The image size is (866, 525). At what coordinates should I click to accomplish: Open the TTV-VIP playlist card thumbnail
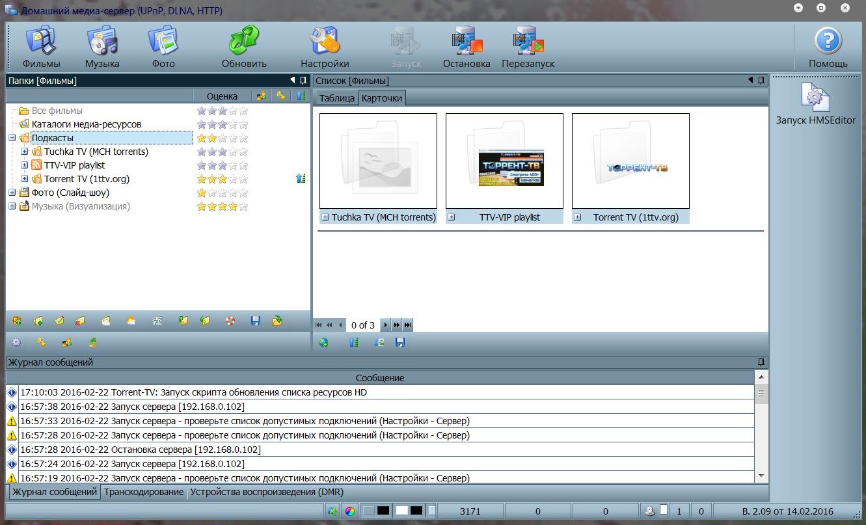click(504, 161)
